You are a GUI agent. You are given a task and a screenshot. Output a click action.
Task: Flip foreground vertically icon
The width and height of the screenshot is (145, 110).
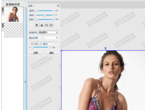pos(42,25)
